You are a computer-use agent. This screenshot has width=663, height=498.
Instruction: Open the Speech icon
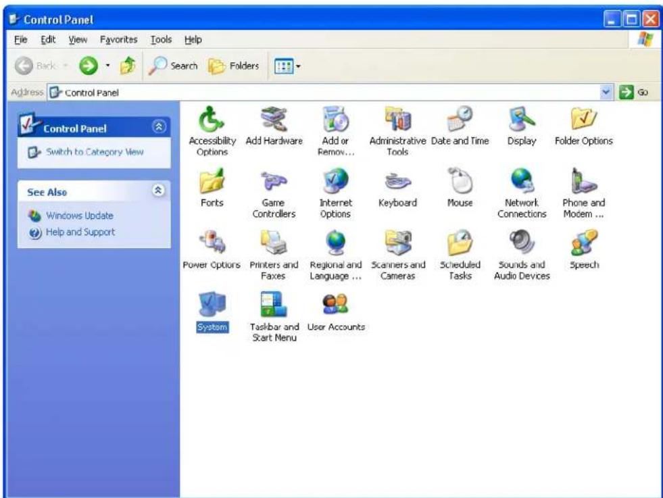(583, 243)
